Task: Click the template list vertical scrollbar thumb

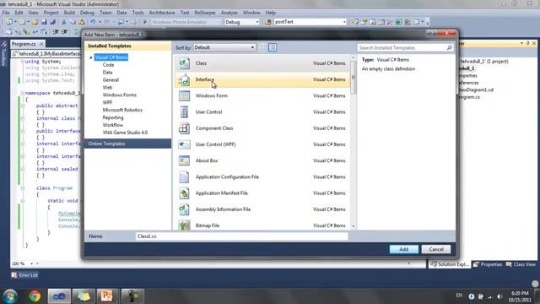Action: (x=354, y=78)
